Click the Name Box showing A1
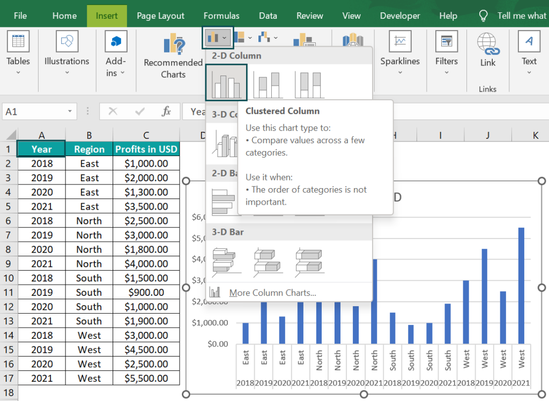Screen dimensions: 549x401 coord(39,112)
